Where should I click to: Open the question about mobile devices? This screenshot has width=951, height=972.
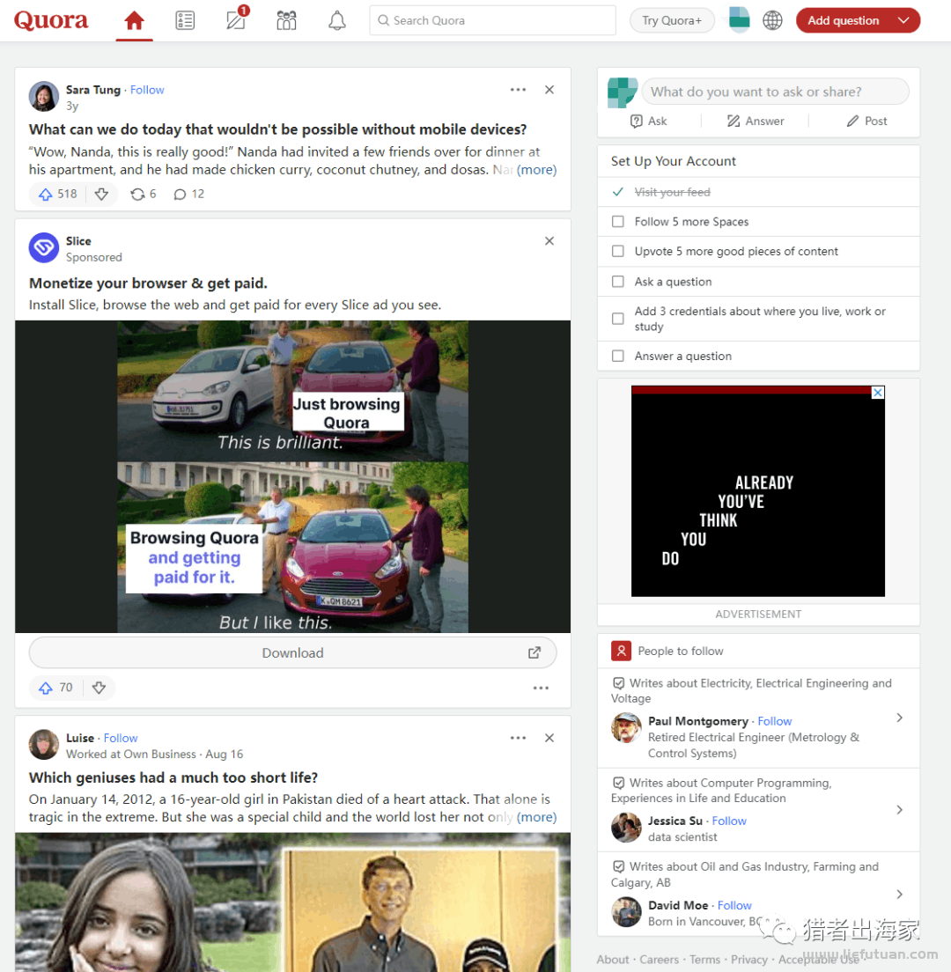click(x=277, y=129)
